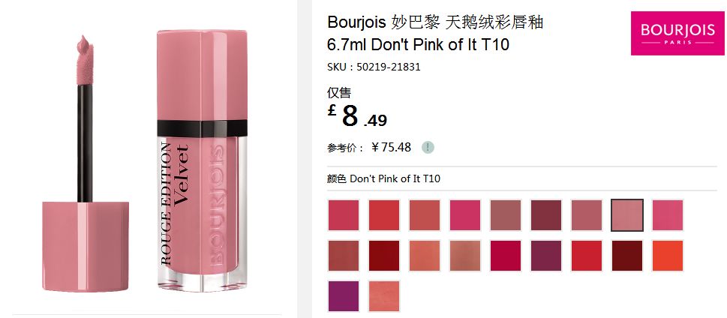Choose the fifth swatch in the second row
727x318 pixels.
506,256
